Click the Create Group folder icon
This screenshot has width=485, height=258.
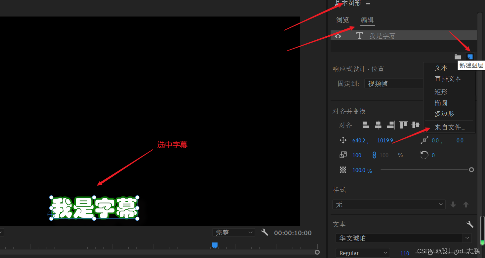[x=458, y=57]
